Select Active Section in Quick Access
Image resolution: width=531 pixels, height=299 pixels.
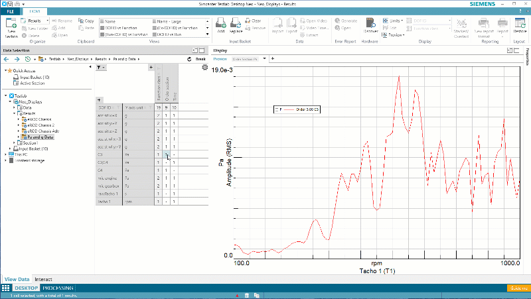click(32, 84)
